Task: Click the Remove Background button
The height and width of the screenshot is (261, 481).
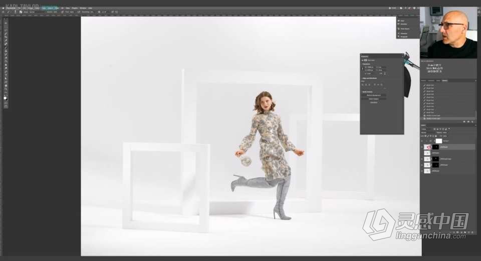Action: coord(374,95)
